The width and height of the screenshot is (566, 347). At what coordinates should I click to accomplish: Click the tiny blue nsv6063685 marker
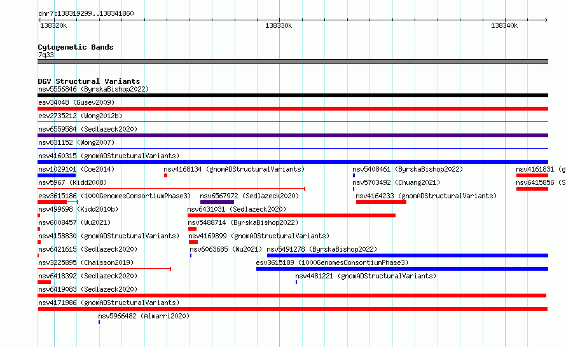tap(191, 255)
